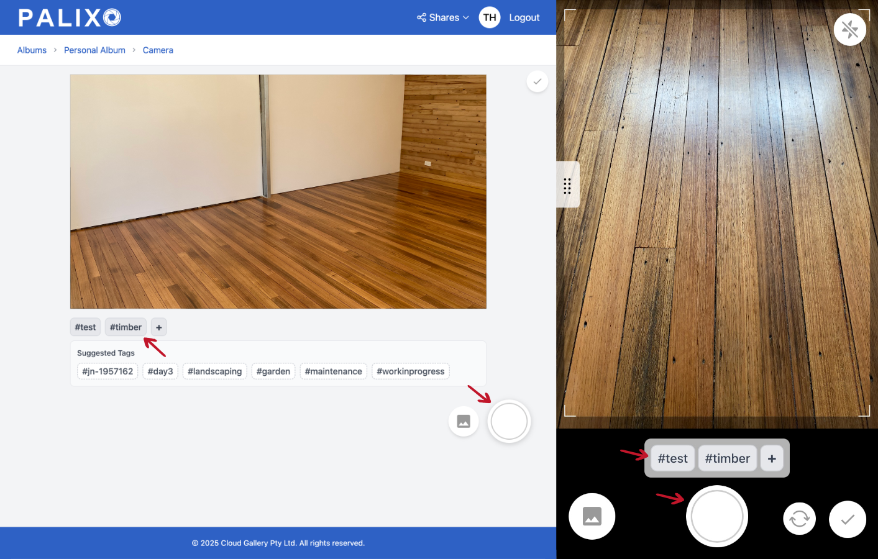Toggle the #timber tag in the camera view

728,458
